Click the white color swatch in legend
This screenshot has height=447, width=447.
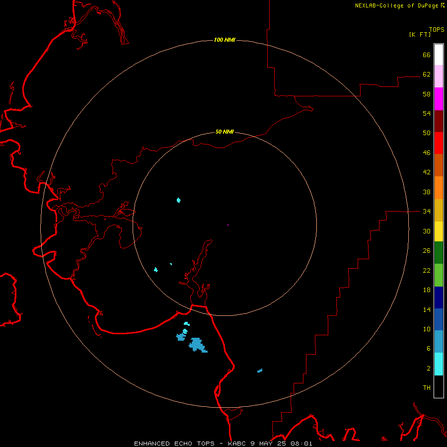439,55
